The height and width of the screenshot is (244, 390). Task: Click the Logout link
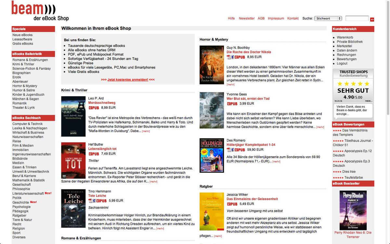point(342,63)
